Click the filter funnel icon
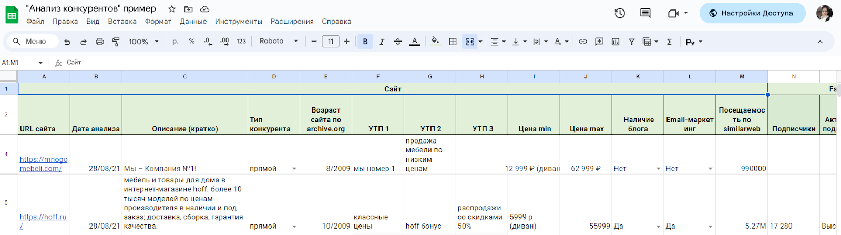Image resolution: width=841 pixels, height=235 pixels. click(x=632, y=42)
